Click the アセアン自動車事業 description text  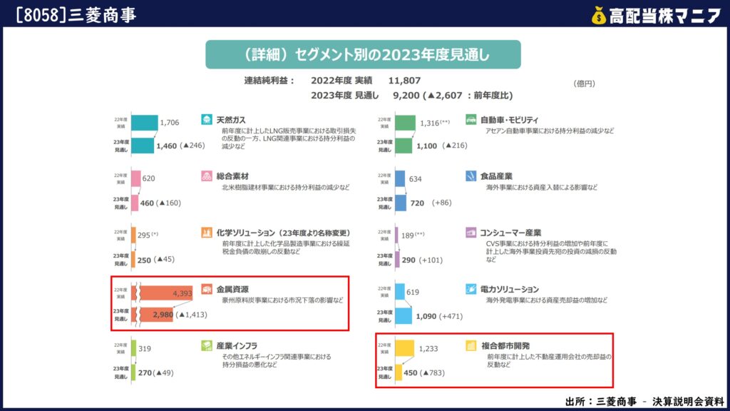click(550, 131)
